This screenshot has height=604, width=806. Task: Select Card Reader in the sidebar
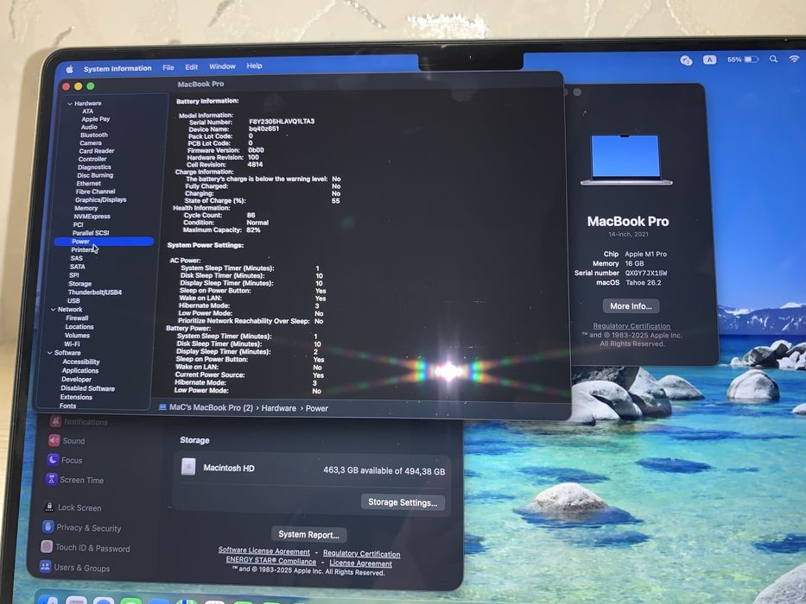[97, 151]
